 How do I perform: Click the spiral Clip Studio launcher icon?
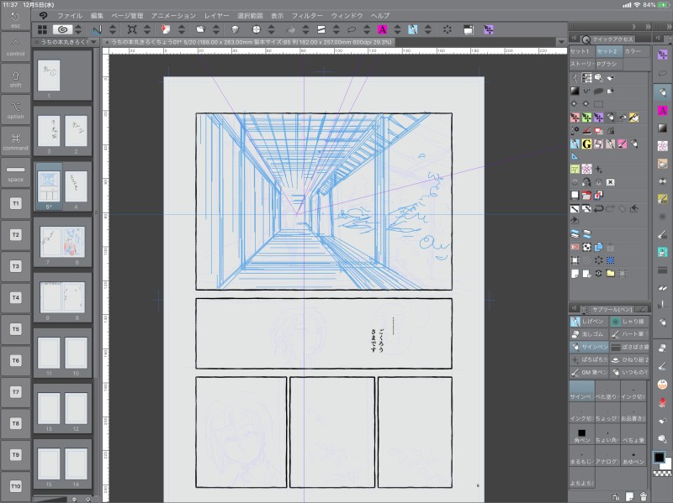tap(62, 29)
